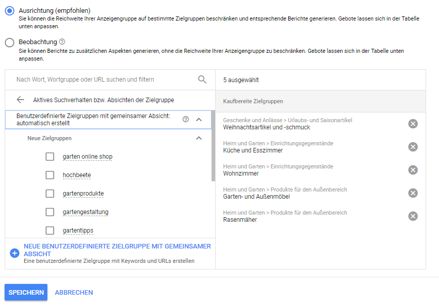This screenshot has height=306, width=439.
Task: Click the 'Wohnzimmer' selected entry
Action: click(241, 174)
